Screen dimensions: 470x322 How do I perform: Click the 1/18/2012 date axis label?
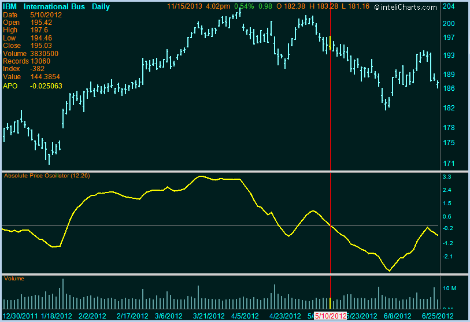point(56,316)
